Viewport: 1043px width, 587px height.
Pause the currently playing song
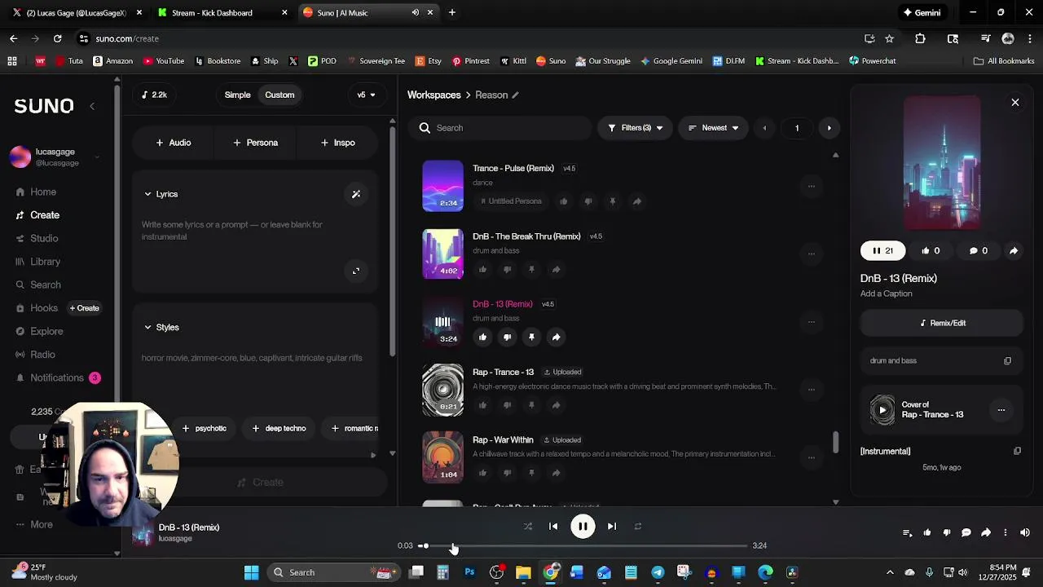tap(583, 526)
